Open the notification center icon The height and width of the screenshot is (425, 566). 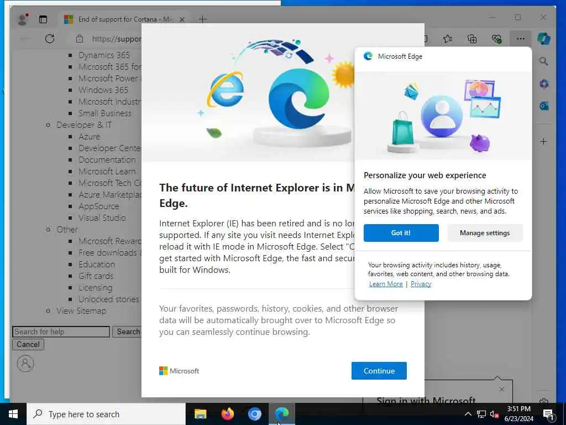click(549, 414)
